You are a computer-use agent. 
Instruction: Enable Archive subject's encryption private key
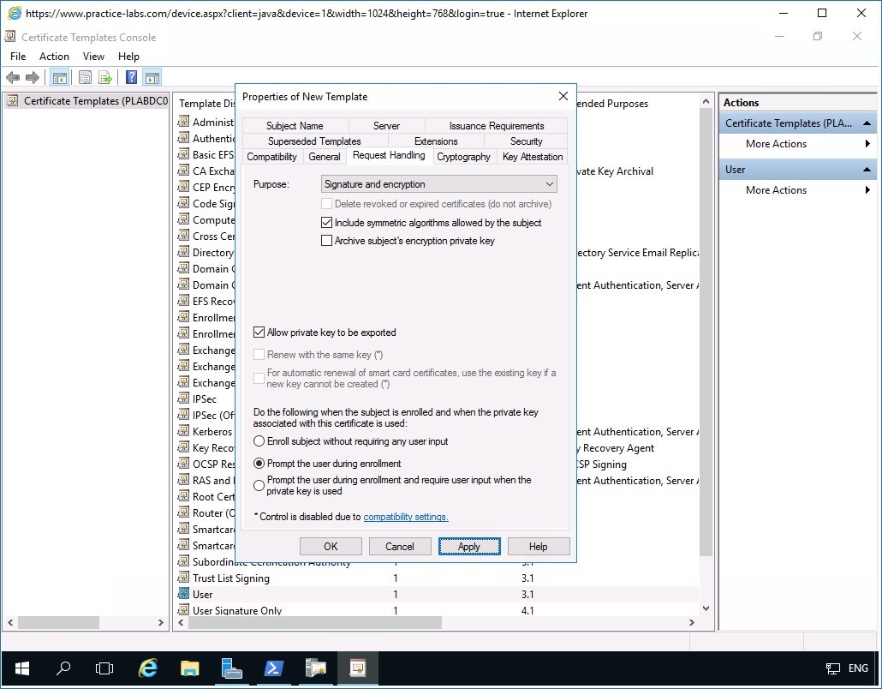(x=326, y=241)
